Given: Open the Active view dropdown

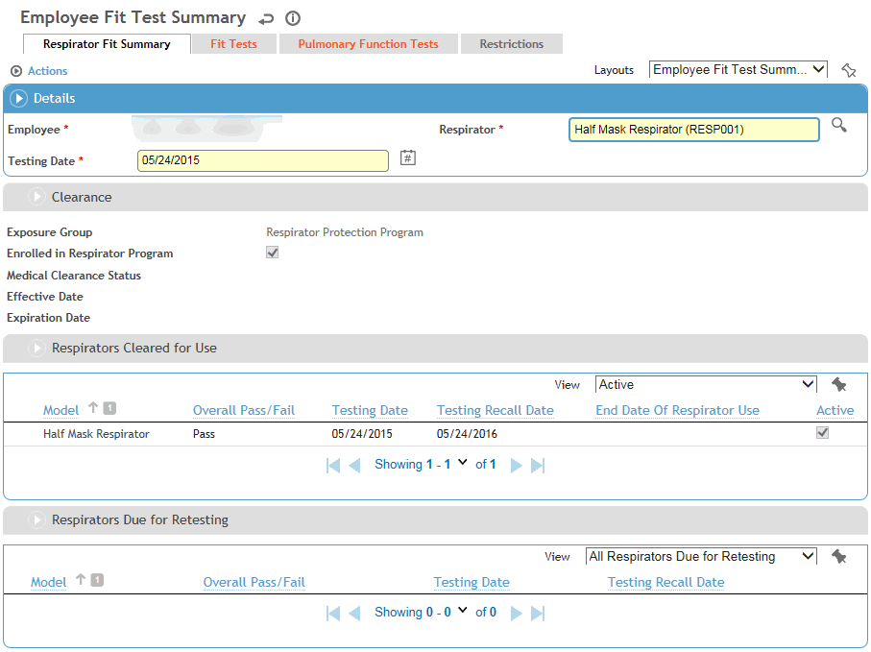Looking at the screenshot, I should point(706,384).
